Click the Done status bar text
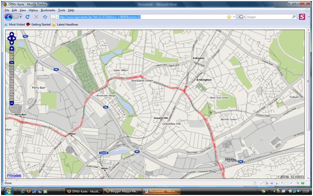This screenshot has width=313, height=196. coord(8,183)
